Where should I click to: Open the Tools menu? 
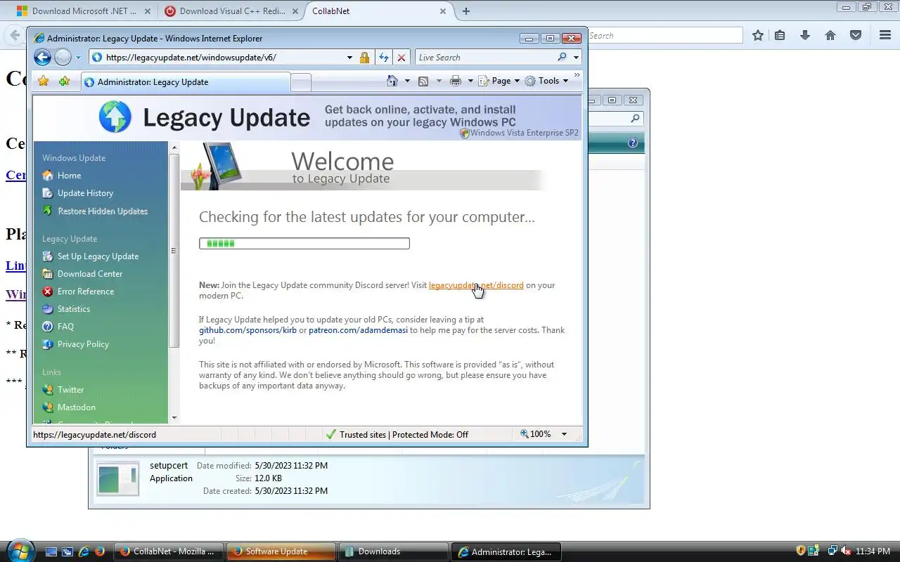point(546,81)
